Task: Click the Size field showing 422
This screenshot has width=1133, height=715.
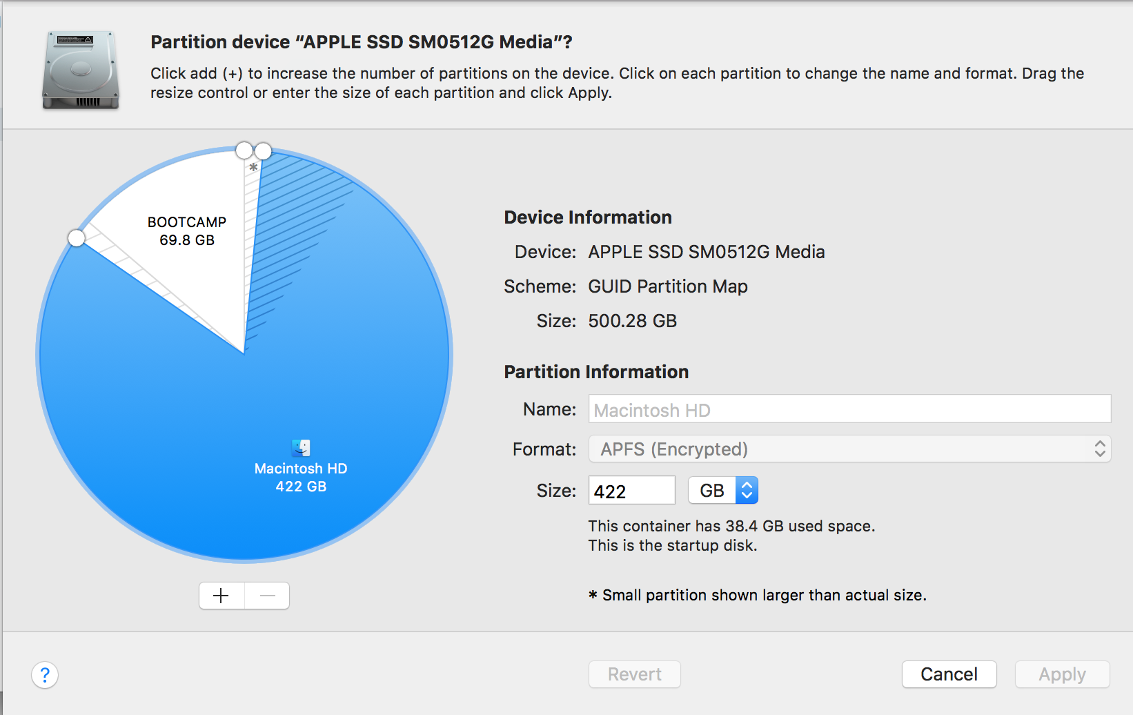Action: (x=631, y=491)
